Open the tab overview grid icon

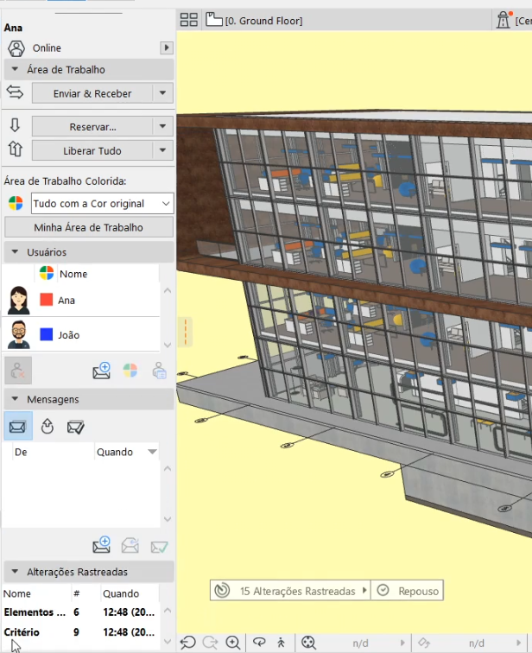point(188,20)
